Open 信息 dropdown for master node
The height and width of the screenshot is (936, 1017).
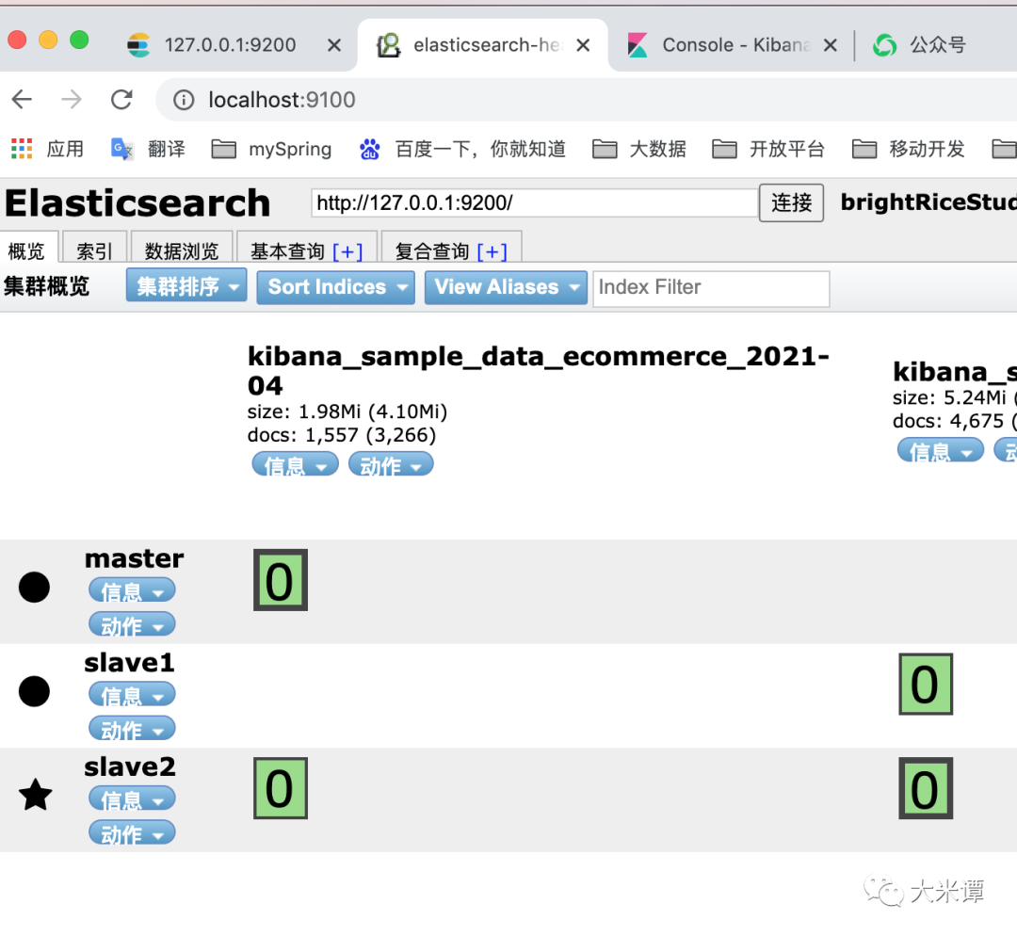pos(133,591)
